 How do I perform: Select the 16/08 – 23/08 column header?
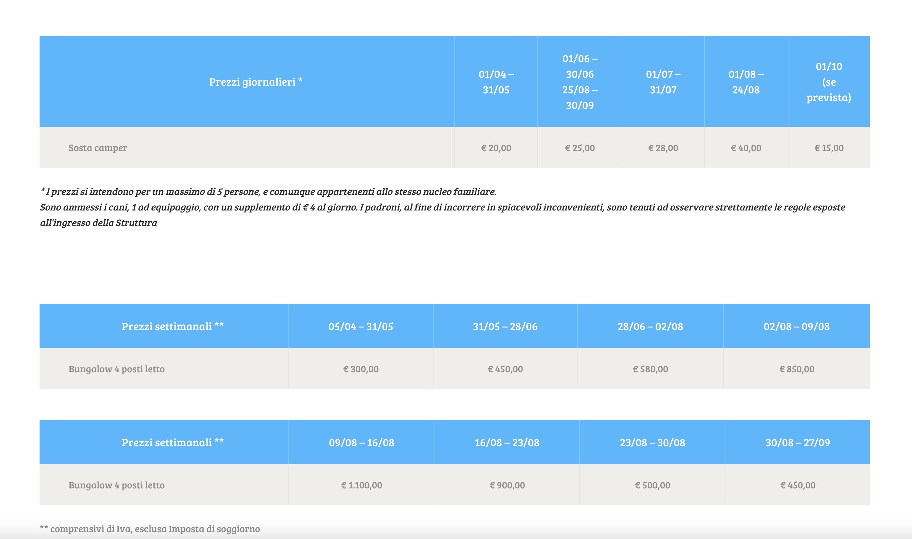point(507,442)
